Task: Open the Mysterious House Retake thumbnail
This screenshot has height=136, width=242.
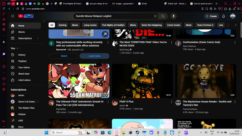Action: coord(206,81)
